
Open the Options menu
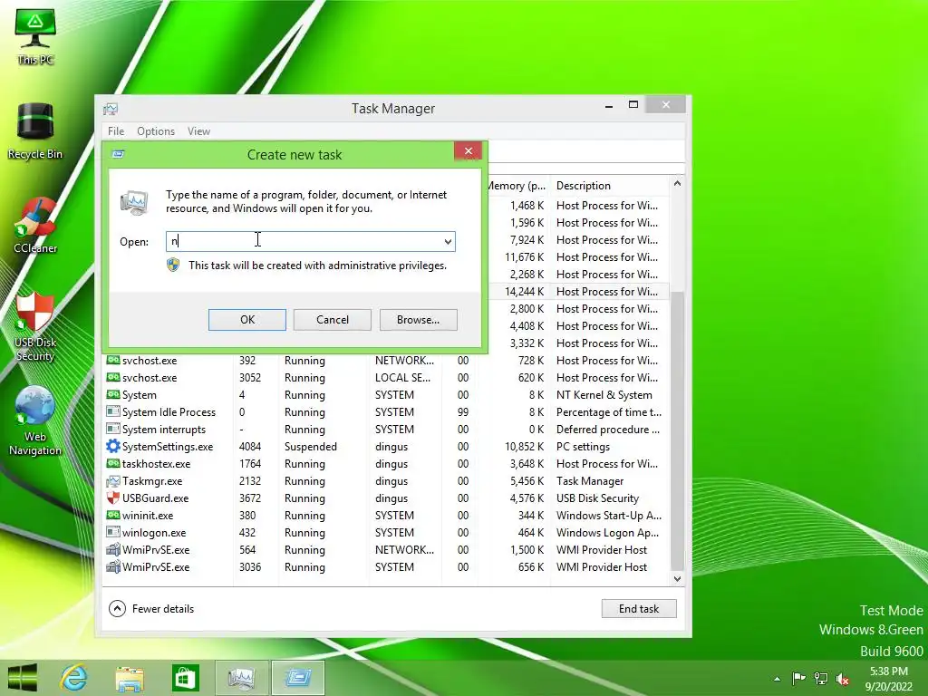click(x=156, y=131)
